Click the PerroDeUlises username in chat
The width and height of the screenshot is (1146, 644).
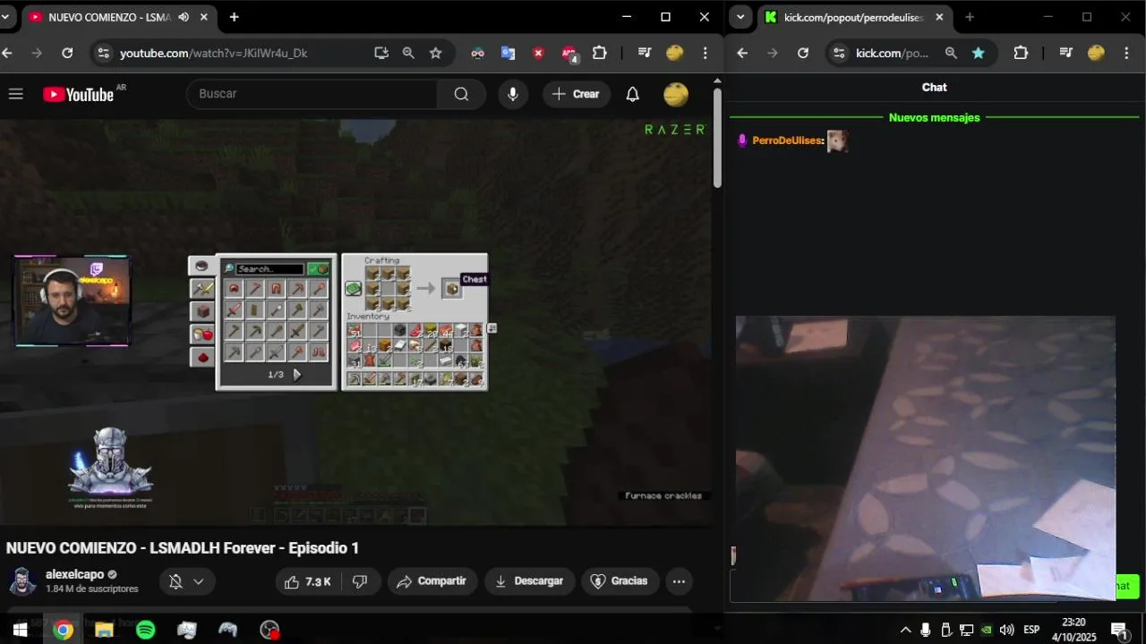tap(788, 140)
